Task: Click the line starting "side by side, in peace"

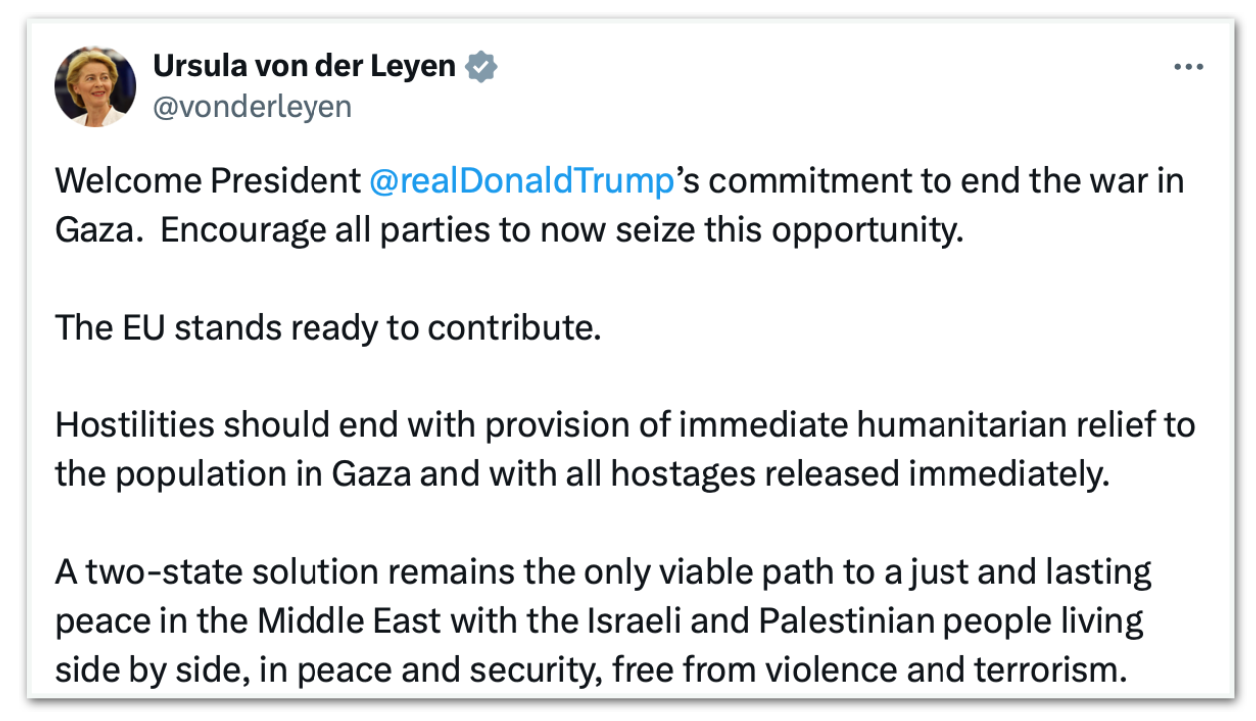Action: coord(591,668)
